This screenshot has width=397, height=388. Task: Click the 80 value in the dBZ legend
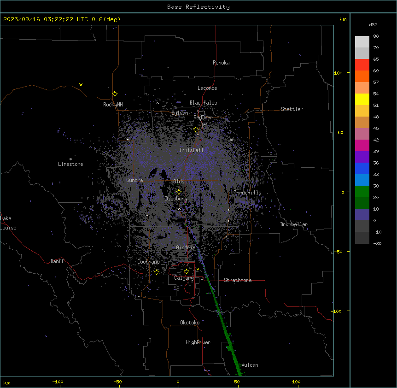point(376,36)
